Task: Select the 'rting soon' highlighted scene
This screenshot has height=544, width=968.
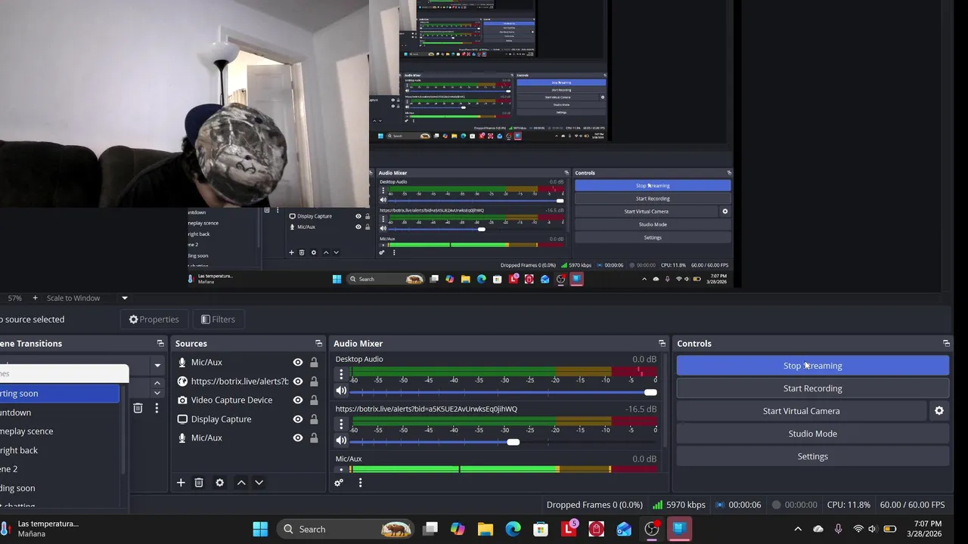Action: pyautogui.click(x=60, y=394)
